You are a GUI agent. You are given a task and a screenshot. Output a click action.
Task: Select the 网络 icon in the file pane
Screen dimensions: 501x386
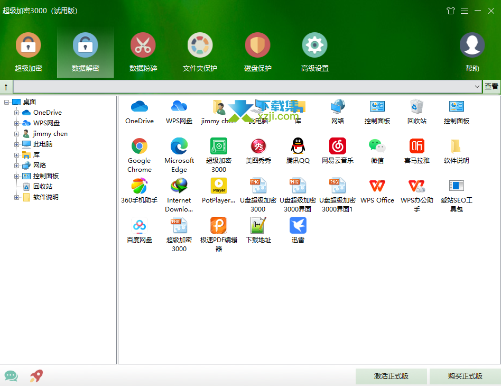tap(337, 112)
